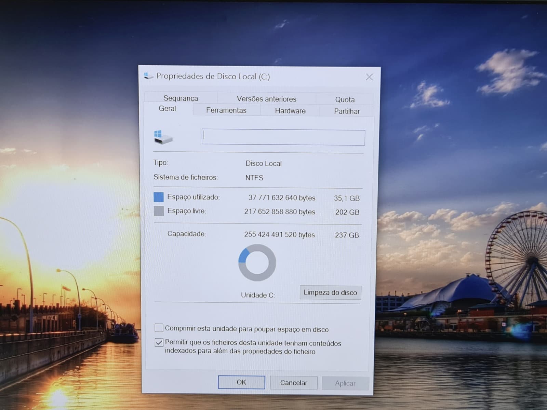Open the Ferramentas tab

226,110
